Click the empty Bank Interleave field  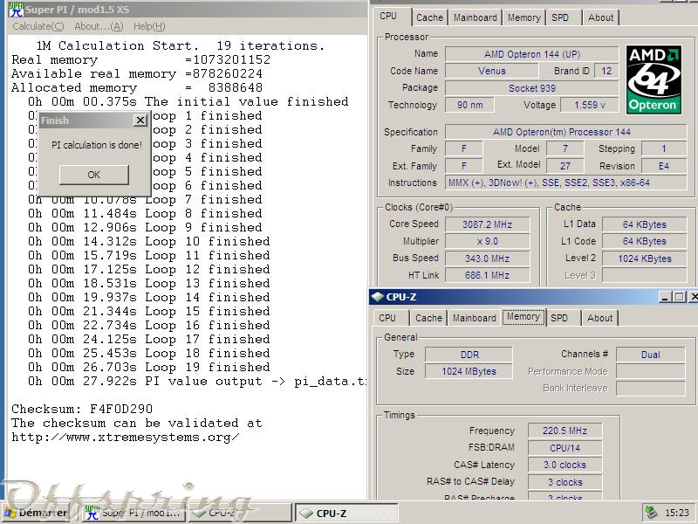point(650,388)
